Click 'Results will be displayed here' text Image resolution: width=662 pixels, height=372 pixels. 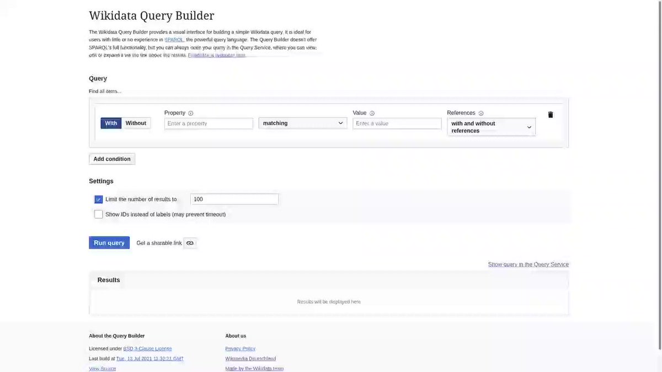point(329,302)
